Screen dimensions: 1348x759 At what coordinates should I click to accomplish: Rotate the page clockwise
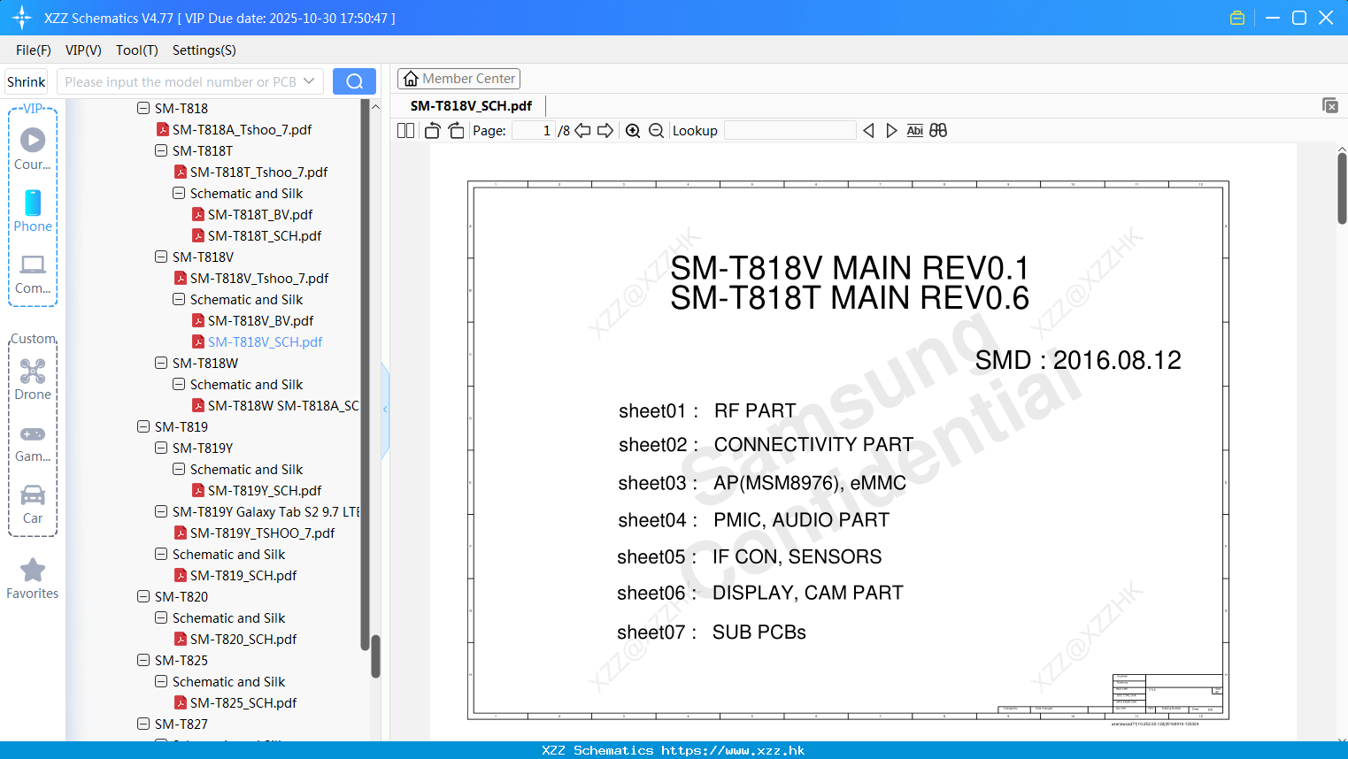tap(456, 131)
